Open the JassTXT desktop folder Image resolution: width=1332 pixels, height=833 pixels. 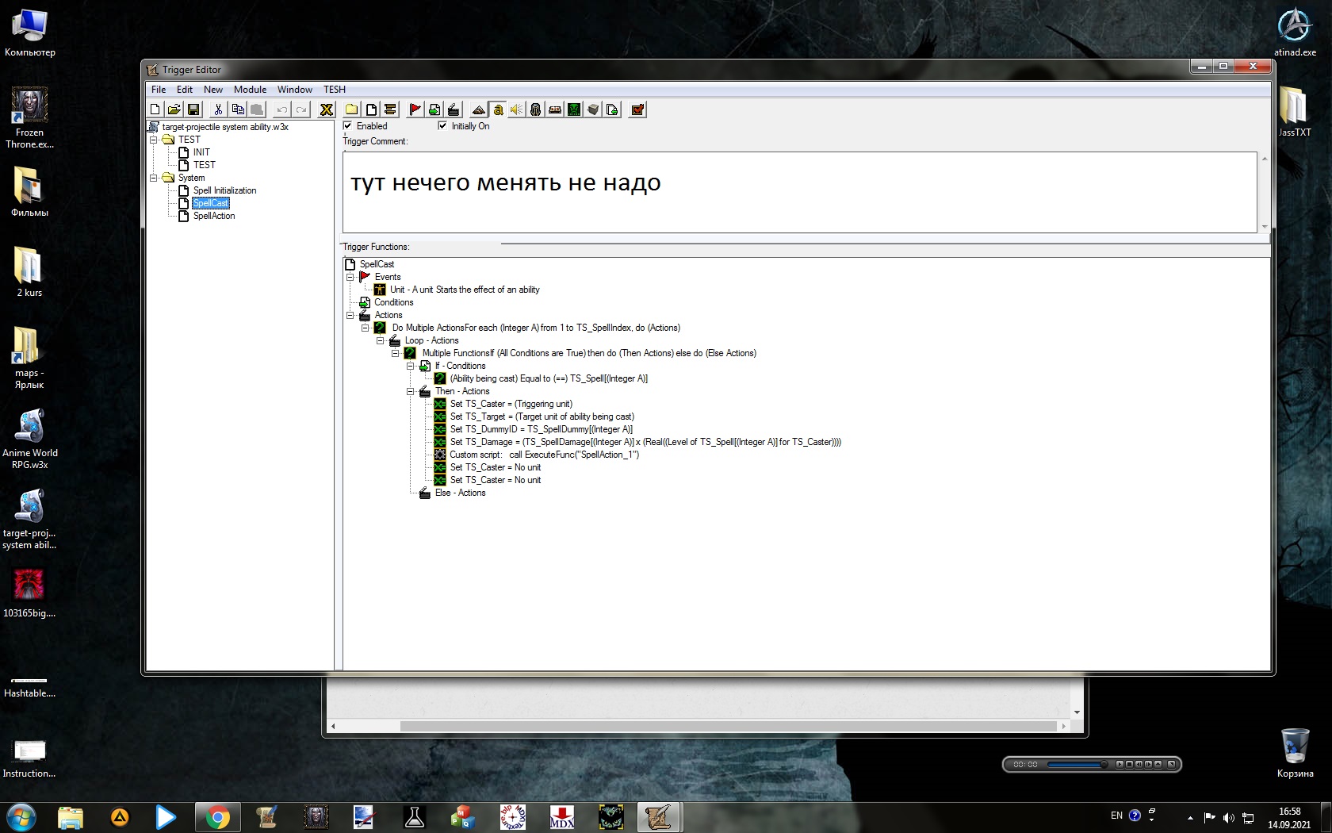tap(1294, 111)
